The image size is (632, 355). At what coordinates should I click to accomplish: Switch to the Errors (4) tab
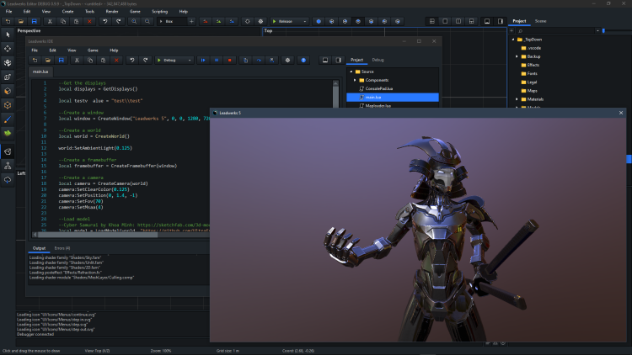point(62,248)
